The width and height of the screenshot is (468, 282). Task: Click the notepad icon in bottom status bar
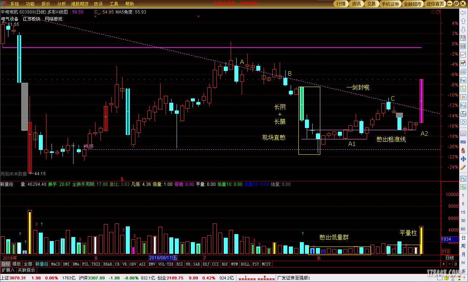(440, 278)
